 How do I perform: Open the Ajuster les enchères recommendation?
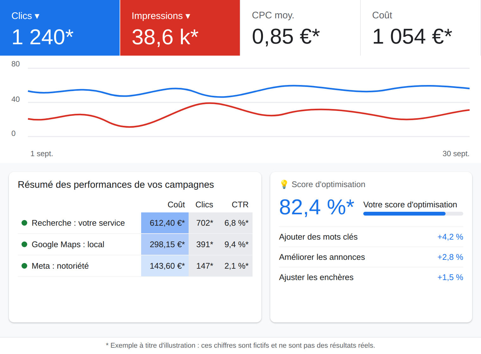(371, 277)
